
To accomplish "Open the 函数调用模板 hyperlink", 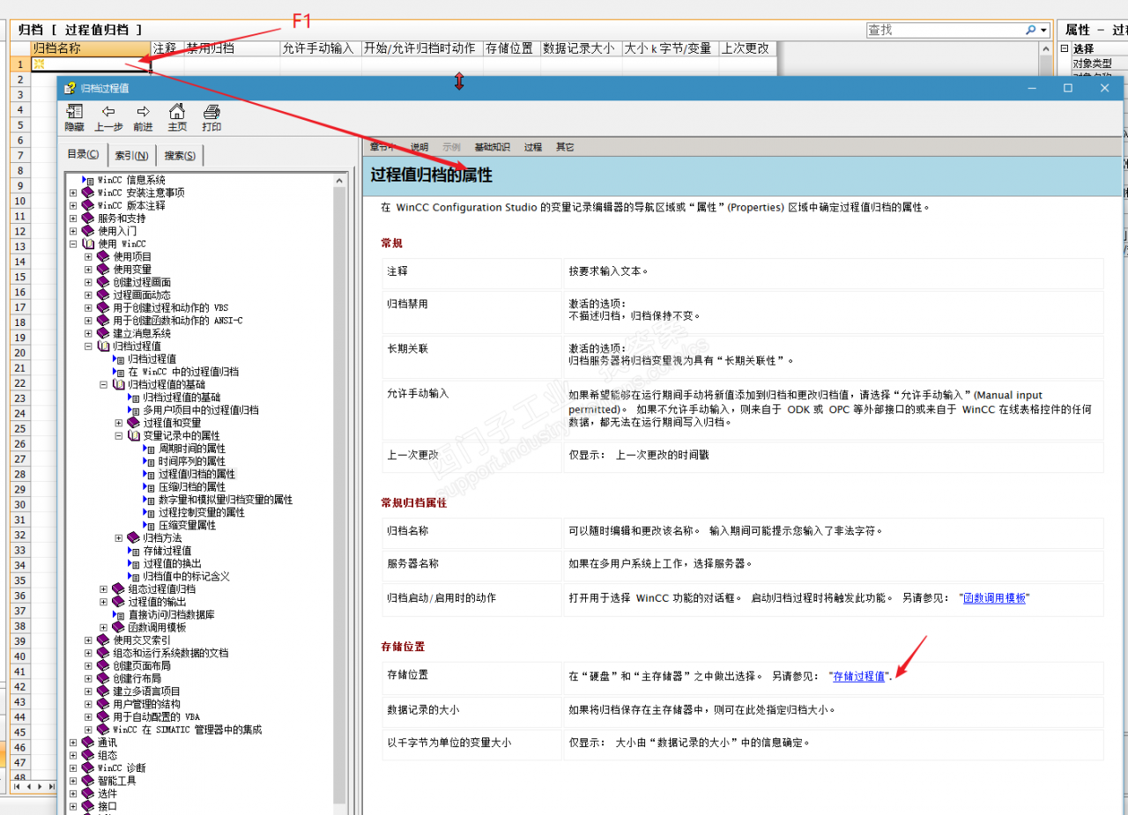I will 994,598.
